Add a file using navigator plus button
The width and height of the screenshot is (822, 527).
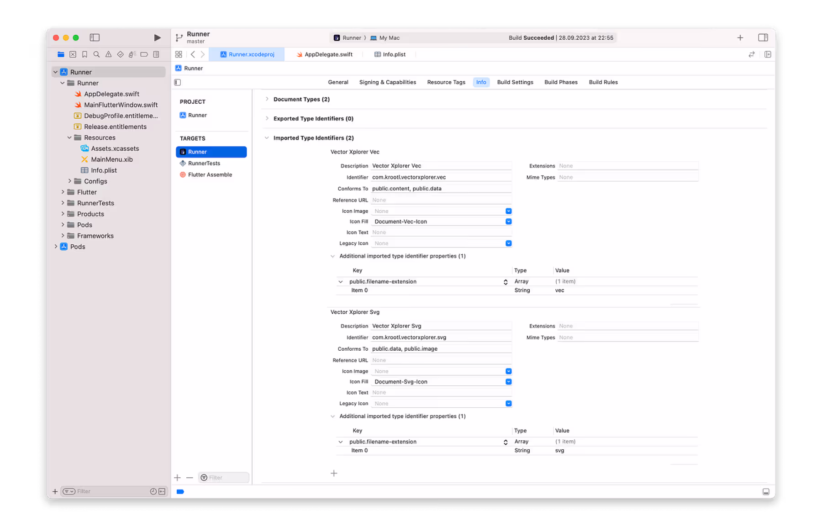tap(55, 491)
